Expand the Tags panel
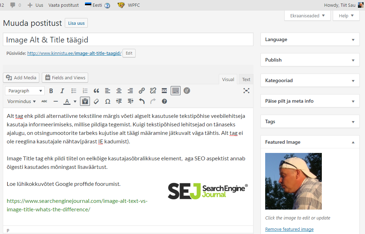 click(x=310, y=121)
